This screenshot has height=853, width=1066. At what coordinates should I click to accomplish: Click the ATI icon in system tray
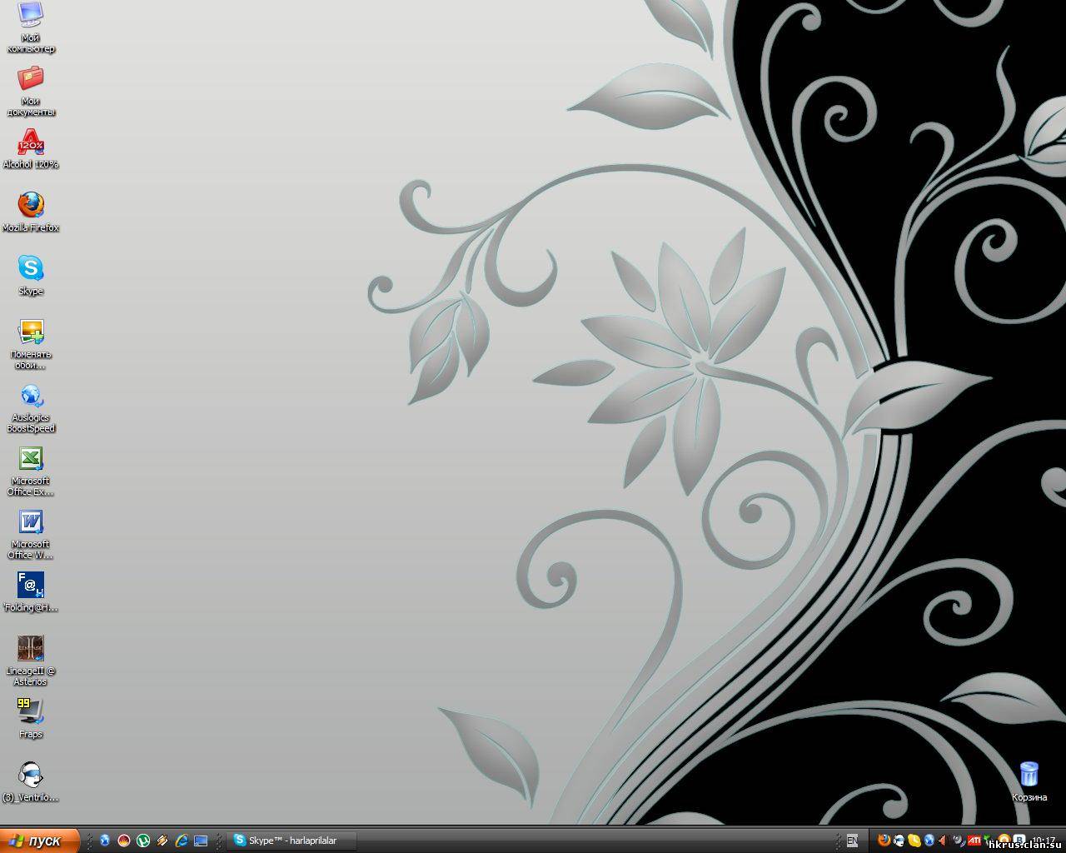pos(973,841)
